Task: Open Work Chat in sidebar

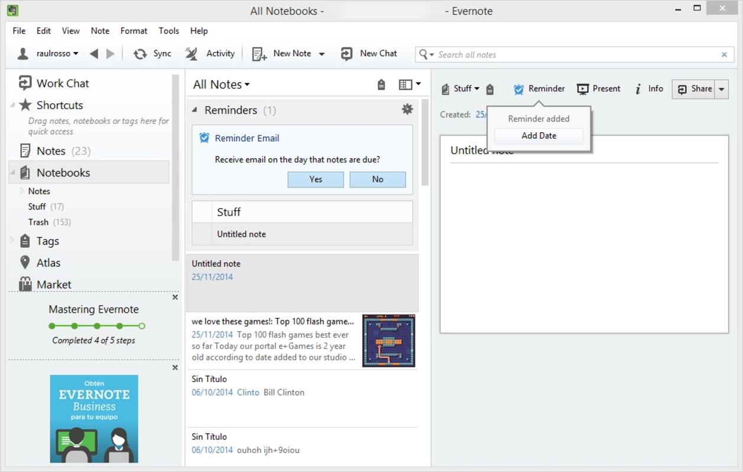Action: (62, 83)
